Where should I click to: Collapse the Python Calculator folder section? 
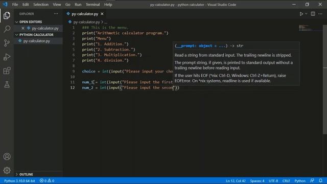click(16, 35)
